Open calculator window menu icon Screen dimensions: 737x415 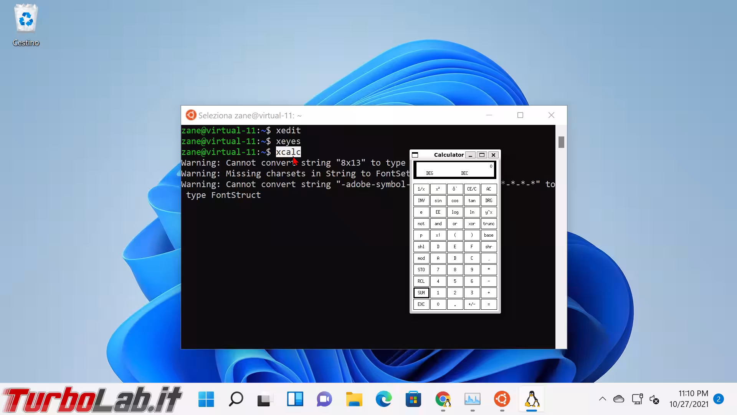[x=415, y=155]
